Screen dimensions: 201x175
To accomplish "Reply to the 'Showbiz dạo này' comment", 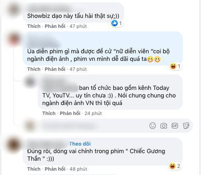I will tap(55, 26).
